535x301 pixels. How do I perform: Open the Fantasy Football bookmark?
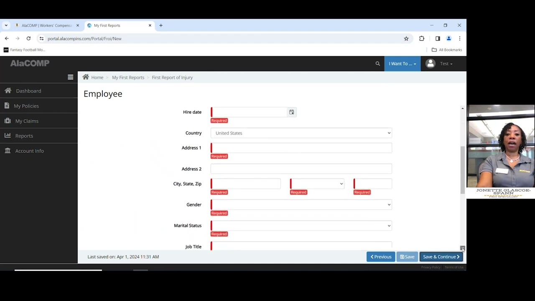click(x=24, y=50)
